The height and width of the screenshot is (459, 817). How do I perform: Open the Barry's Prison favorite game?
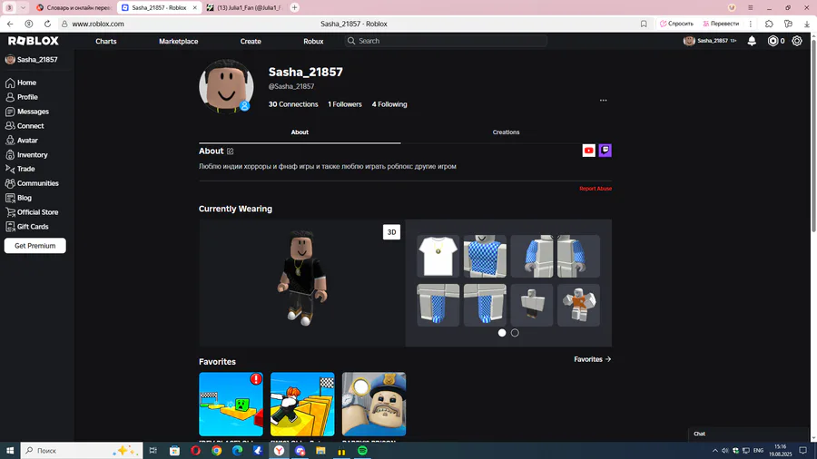(374, 405)
